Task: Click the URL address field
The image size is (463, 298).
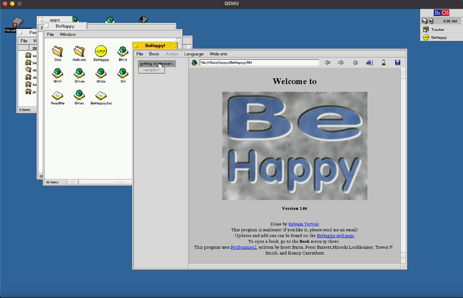Action: click(x=259, y=63)
